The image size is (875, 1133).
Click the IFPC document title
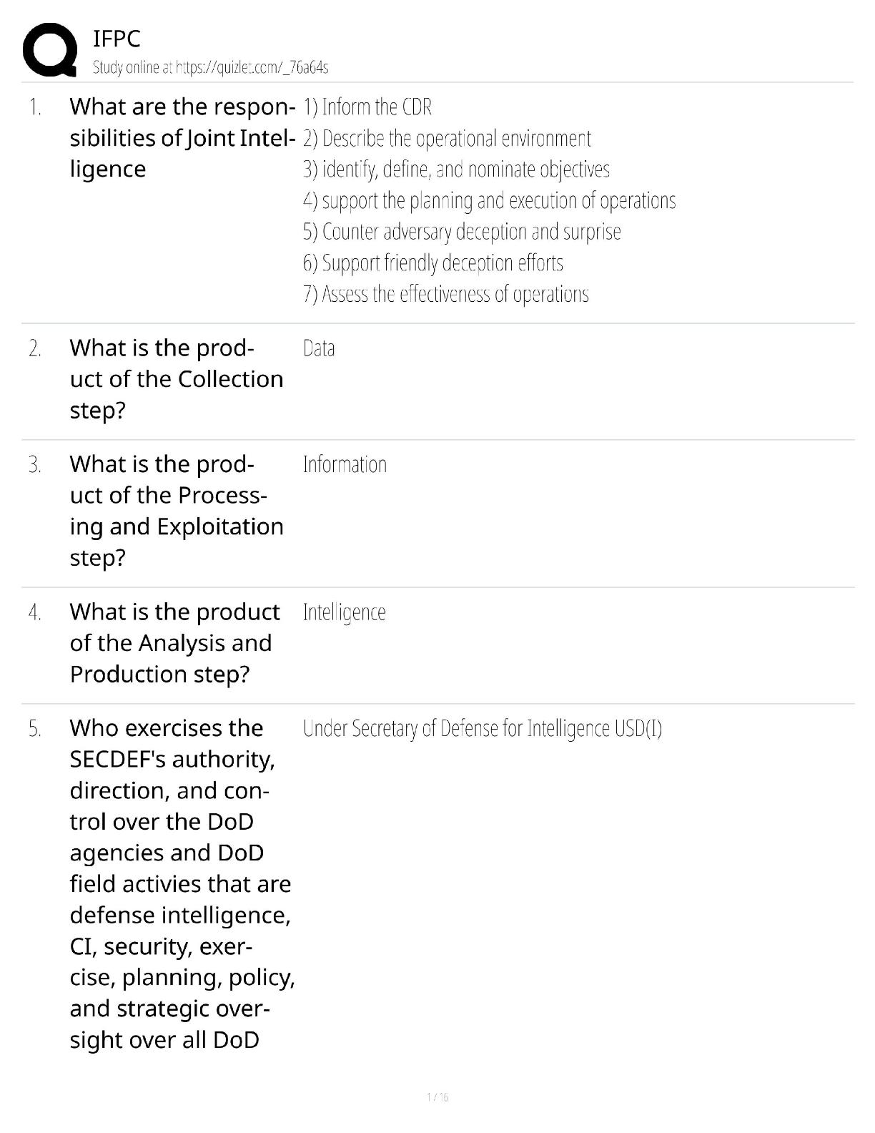(117, 39)
